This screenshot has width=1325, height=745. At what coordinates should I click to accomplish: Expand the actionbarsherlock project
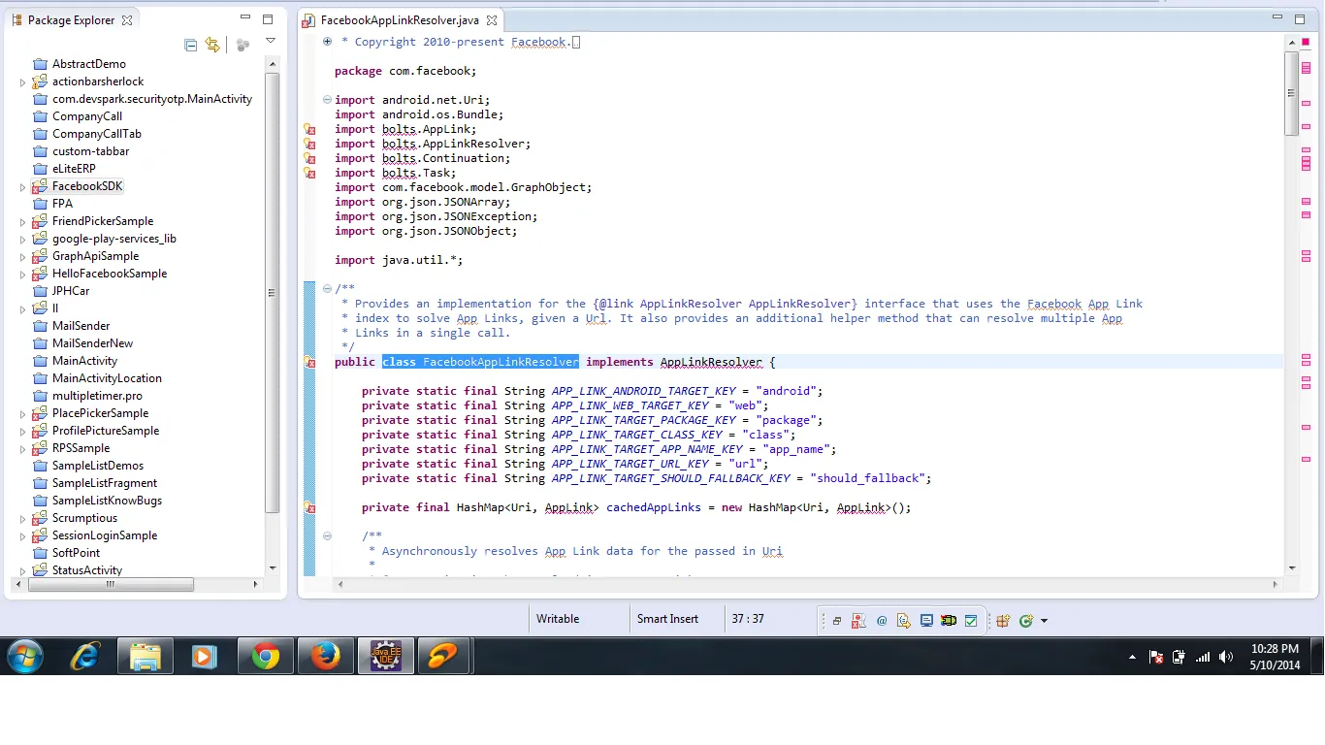pos(23,82)
